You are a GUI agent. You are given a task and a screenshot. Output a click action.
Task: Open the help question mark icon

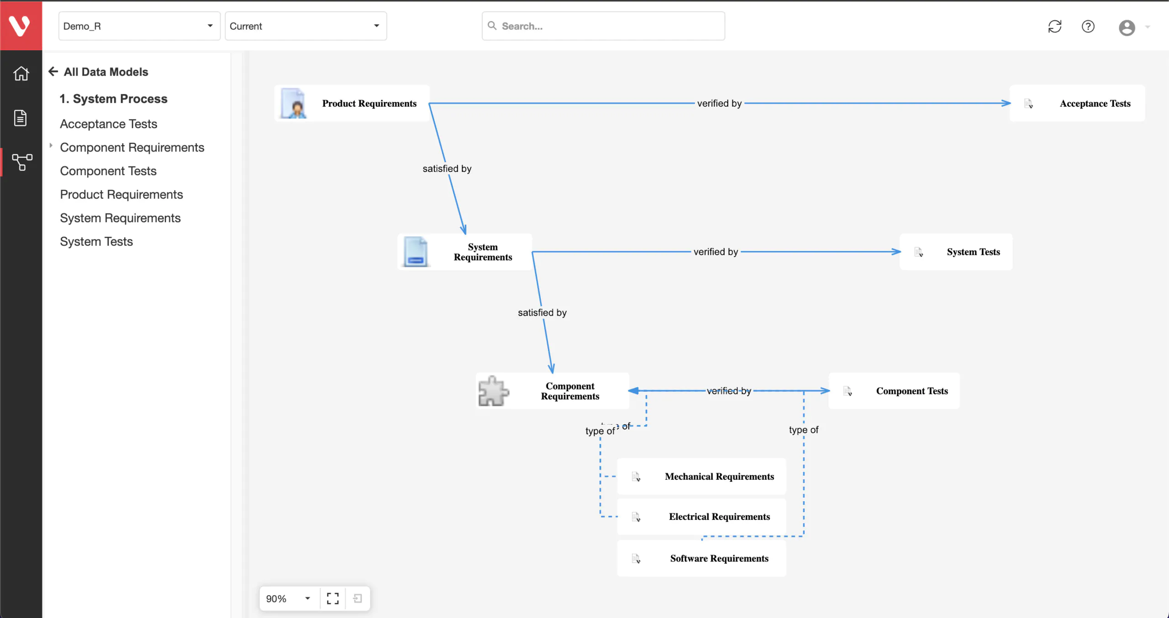pos(1088,26)
